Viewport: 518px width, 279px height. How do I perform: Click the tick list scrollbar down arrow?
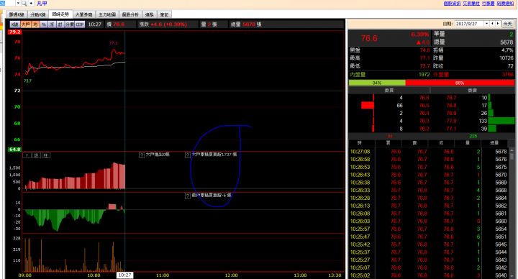(512, 276)
